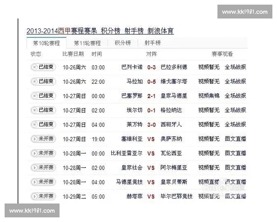Click 视频暂无 in 赫塔菲 match row

coord(209,196)
